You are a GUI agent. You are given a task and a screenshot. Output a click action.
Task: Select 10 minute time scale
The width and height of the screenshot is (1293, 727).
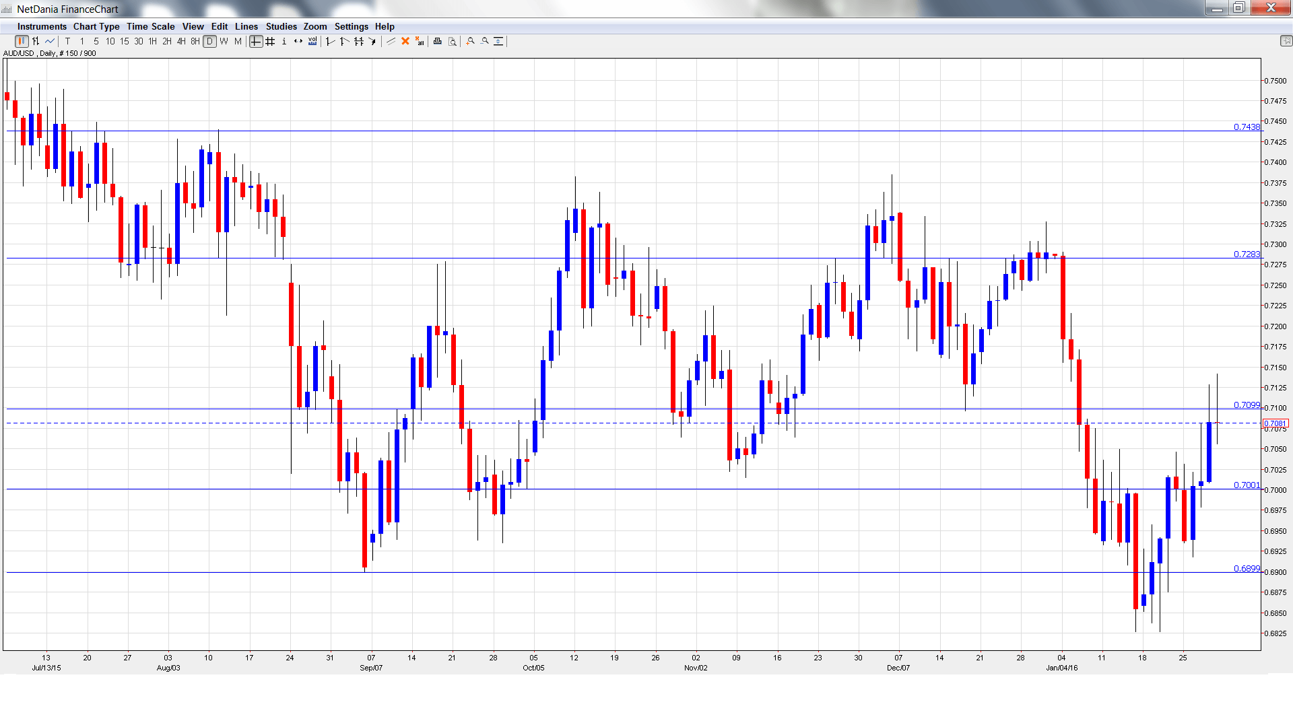(110, 42)
